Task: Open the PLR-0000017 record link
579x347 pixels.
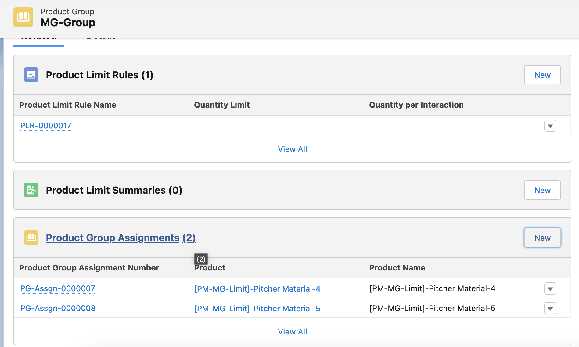Action: [45, 126]
